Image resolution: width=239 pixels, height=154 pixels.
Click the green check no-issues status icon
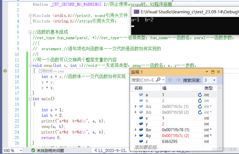pyautogui.click(x=33, y=150)
